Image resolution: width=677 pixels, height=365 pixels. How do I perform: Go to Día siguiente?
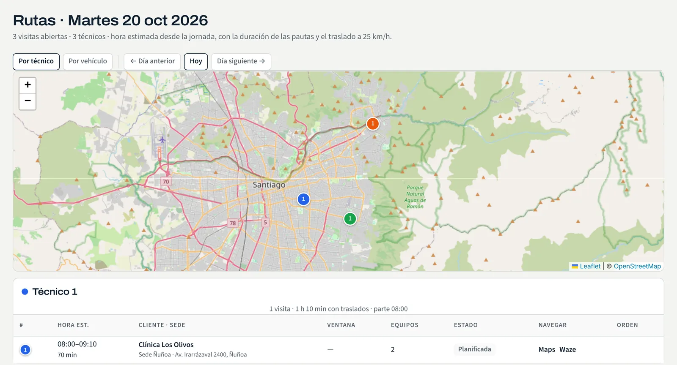coord(241,61)
